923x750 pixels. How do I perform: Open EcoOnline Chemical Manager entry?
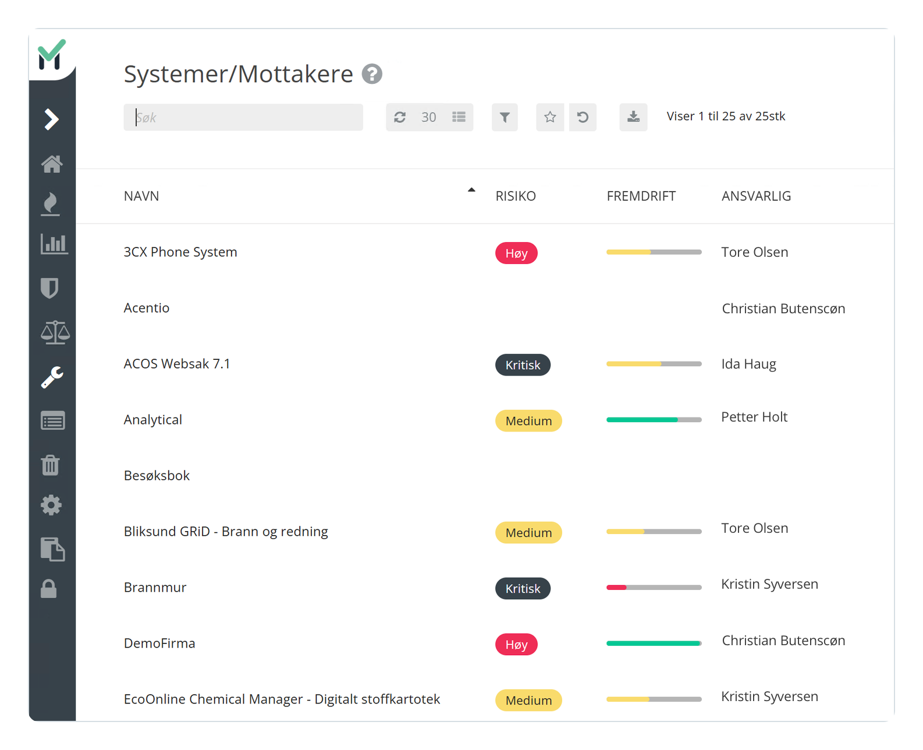click(x=282, y=699)
